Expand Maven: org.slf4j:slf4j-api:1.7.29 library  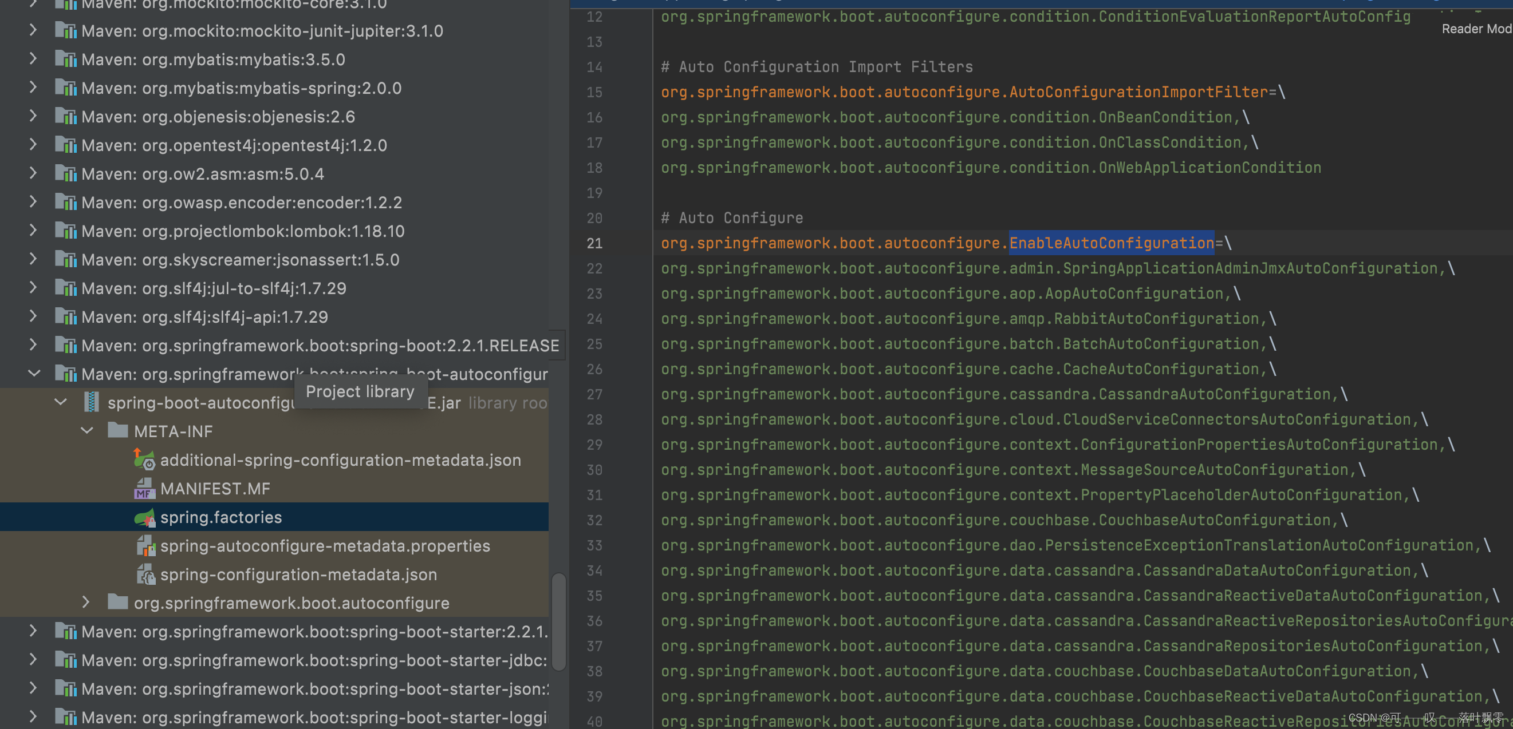[33, 316]
